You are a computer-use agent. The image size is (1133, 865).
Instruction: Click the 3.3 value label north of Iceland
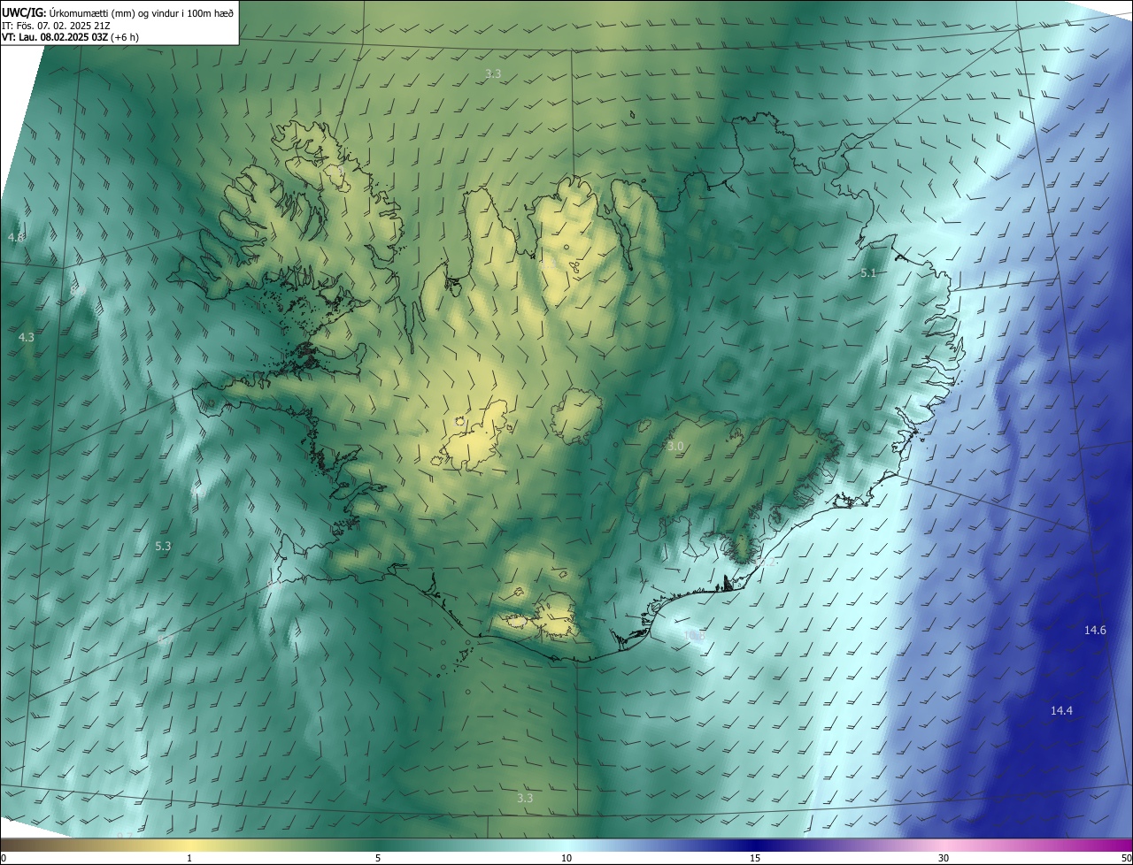tap(493, 73)
